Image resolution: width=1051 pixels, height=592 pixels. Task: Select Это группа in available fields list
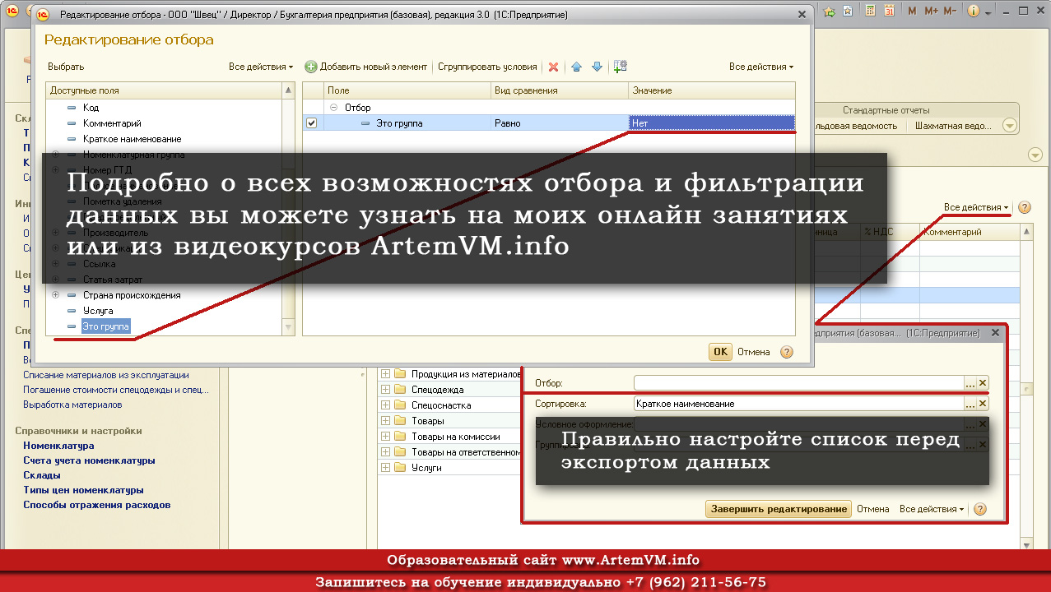pos(105,326)
